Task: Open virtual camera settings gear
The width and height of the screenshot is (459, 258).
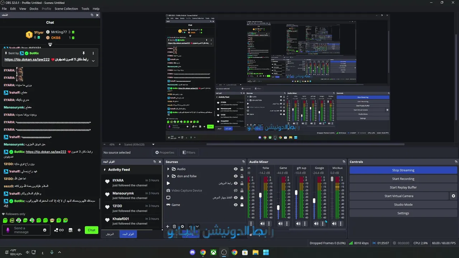Action: click(x=453, y=196)
